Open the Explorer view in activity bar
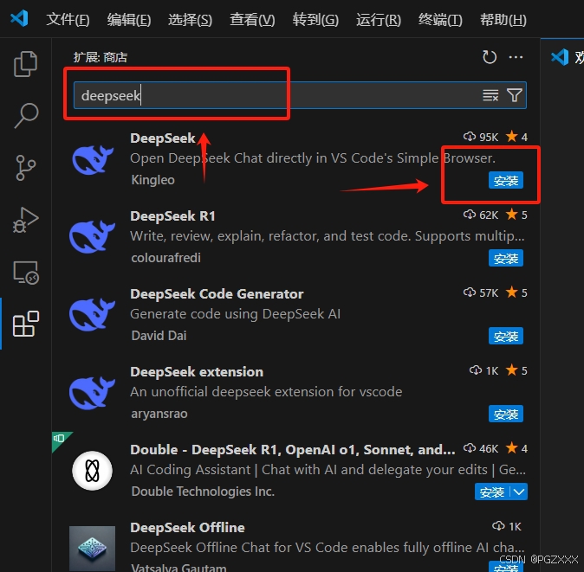The width and height of the screenshot is (584, 572). [25, 64]
